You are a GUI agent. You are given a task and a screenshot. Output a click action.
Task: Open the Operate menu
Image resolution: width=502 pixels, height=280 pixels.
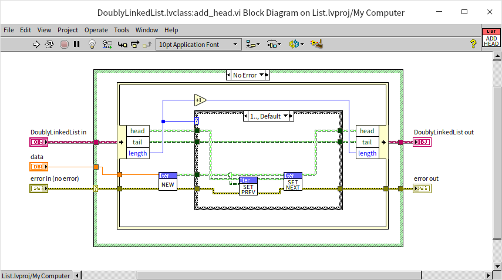click(x=96, y=30)
